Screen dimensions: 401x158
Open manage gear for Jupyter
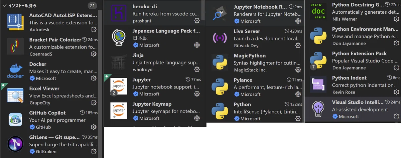coord(197,94)
